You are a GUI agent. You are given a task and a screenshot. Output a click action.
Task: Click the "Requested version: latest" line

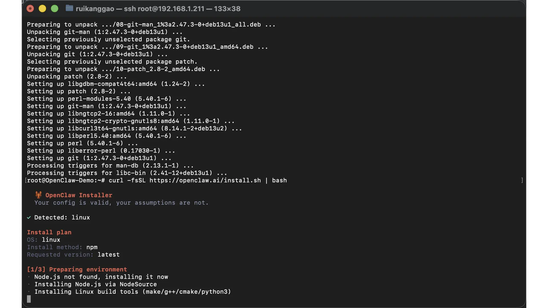tap(73, 255)
